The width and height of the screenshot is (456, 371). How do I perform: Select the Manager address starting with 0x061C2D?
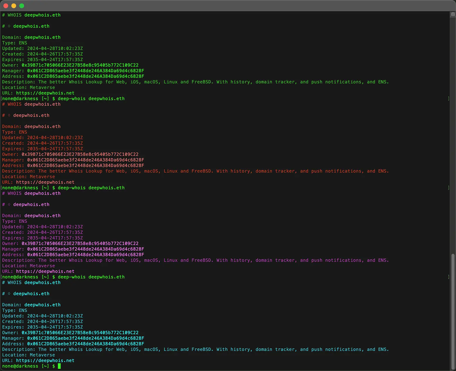[x=85, y=70]
